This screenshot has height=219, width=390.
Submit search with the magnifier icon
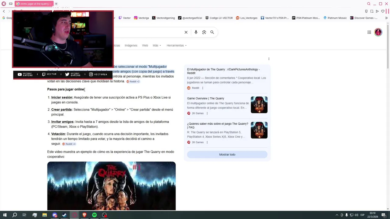tap(212, 32)
